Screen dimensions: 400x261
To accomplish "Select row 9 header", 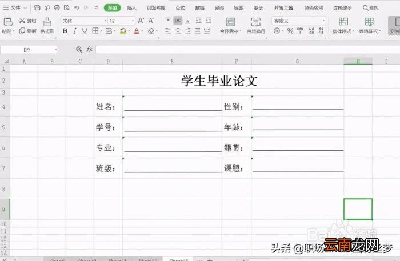I will tap(5, 209).
